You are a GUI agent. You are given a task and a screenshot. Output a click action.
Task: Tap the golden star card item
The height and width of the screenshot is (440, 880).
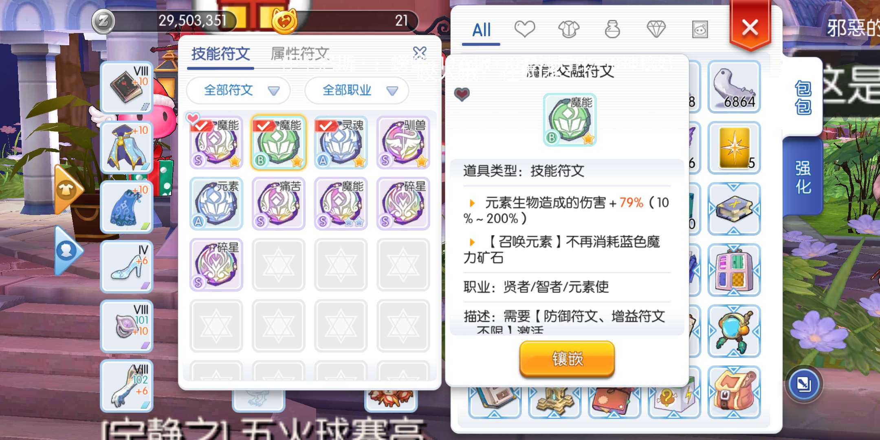[x=734, y=148]
